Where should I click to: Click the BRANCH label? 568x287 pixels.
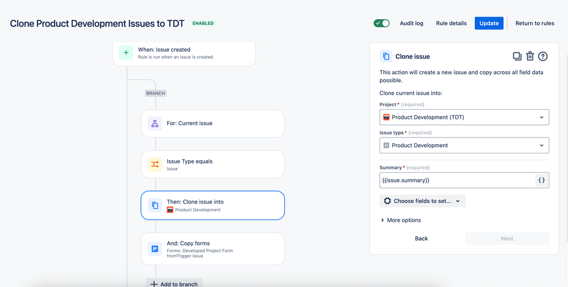(x=155, y=93)
